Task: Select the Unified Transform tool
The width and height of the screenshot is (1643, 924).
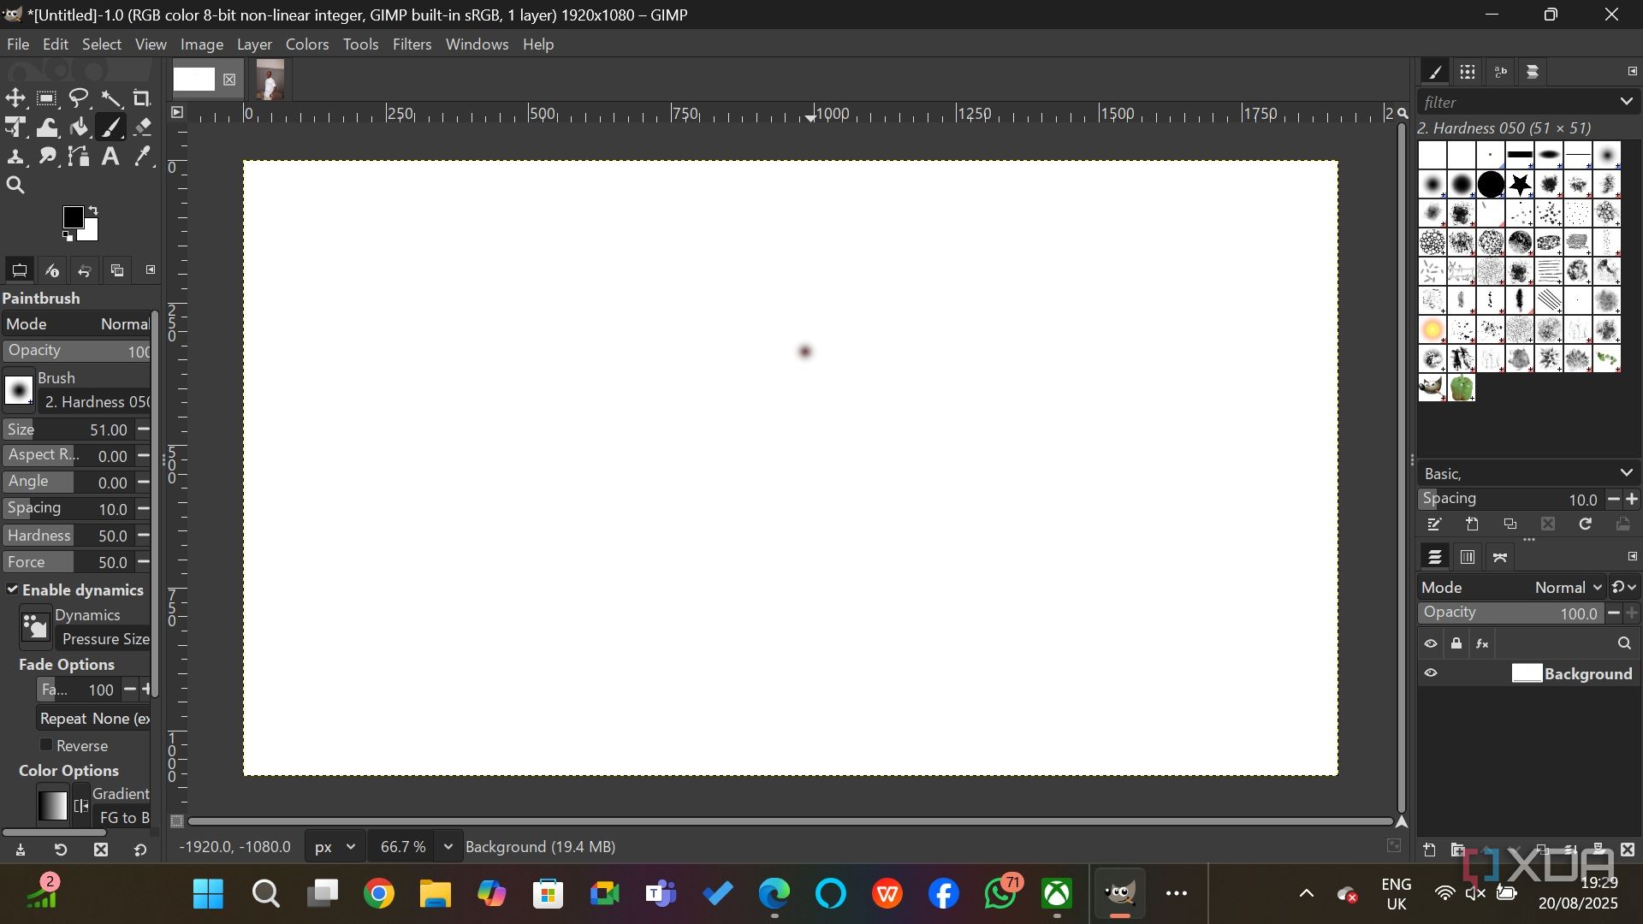Action: point(15,127)
